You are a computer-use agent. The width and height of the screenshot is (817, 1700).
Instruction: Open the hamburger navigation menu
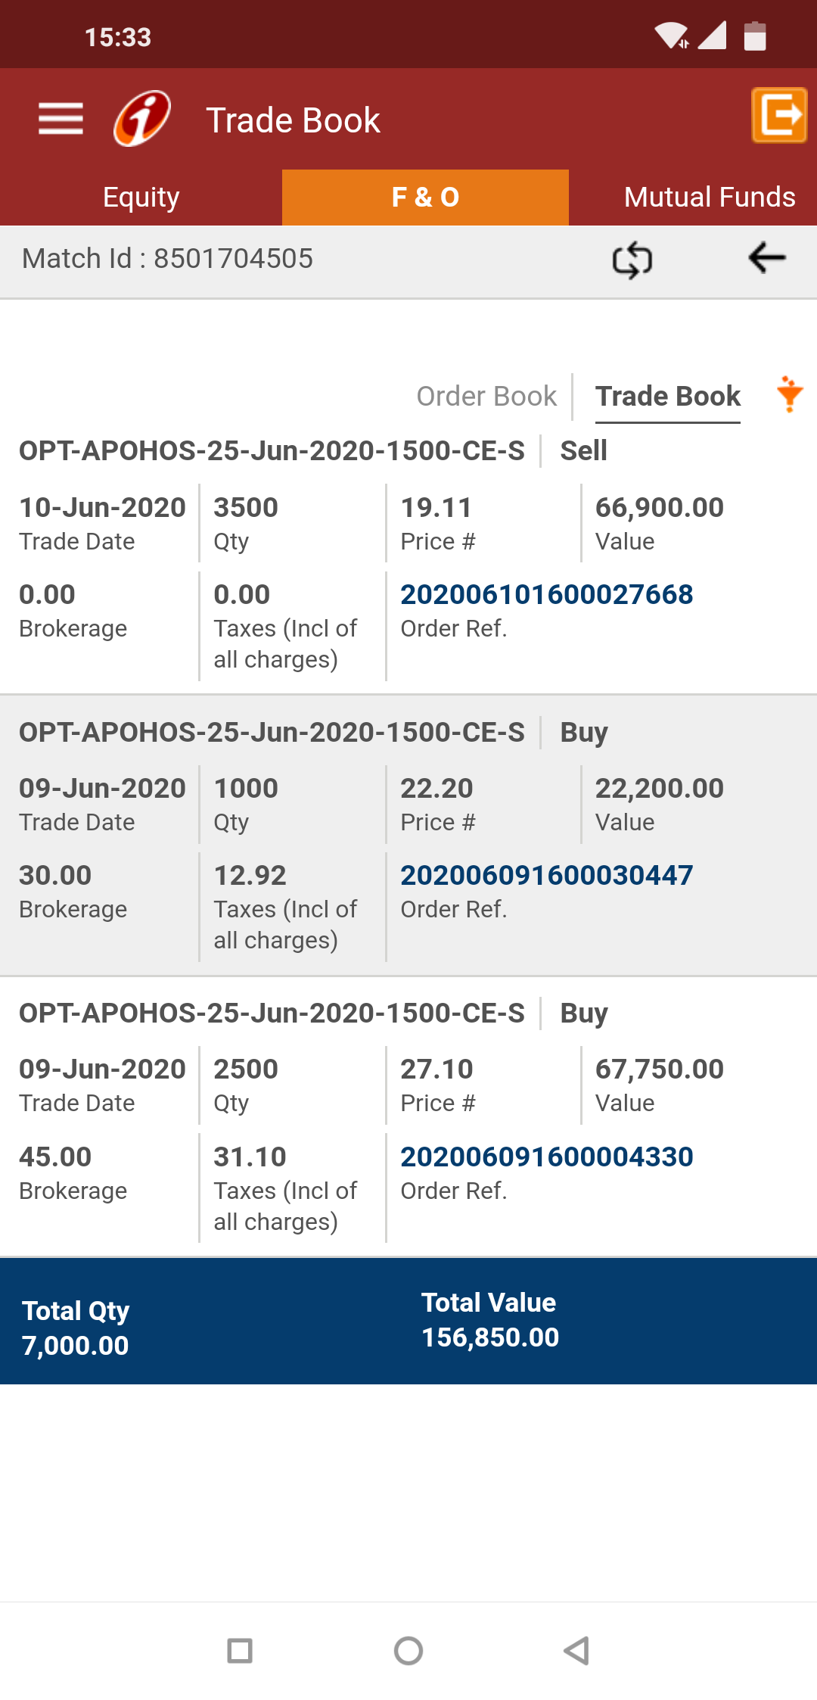61,119
